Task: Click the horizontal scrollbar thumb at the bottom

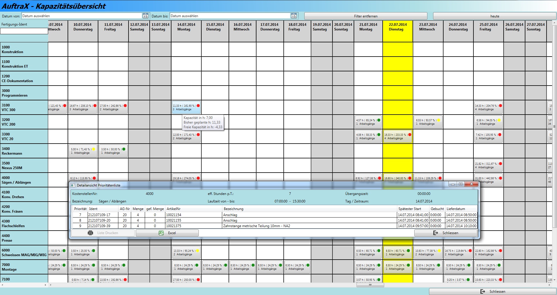Action: coord(370,285)
